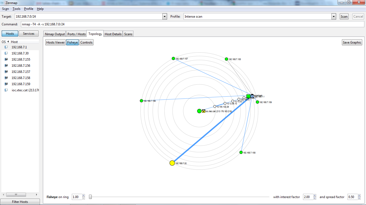Sort hosts by the OS column header
This screenshot has width=366, height=205.
click(x=4, y=42)
